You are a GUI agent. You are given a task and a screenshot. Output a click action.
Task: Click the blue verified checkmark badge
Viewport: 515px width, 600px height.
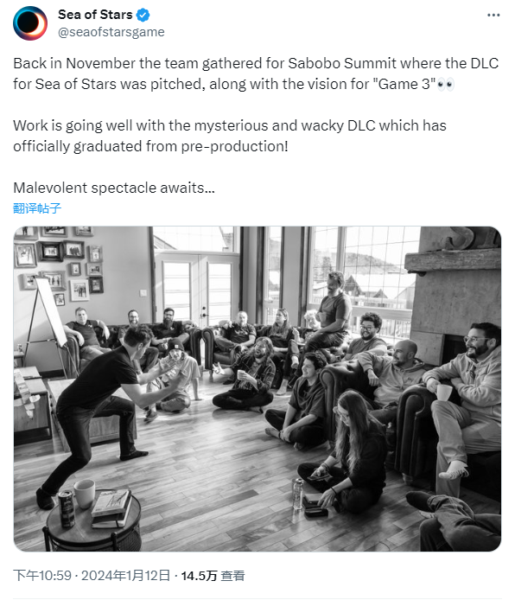point(143,15)
